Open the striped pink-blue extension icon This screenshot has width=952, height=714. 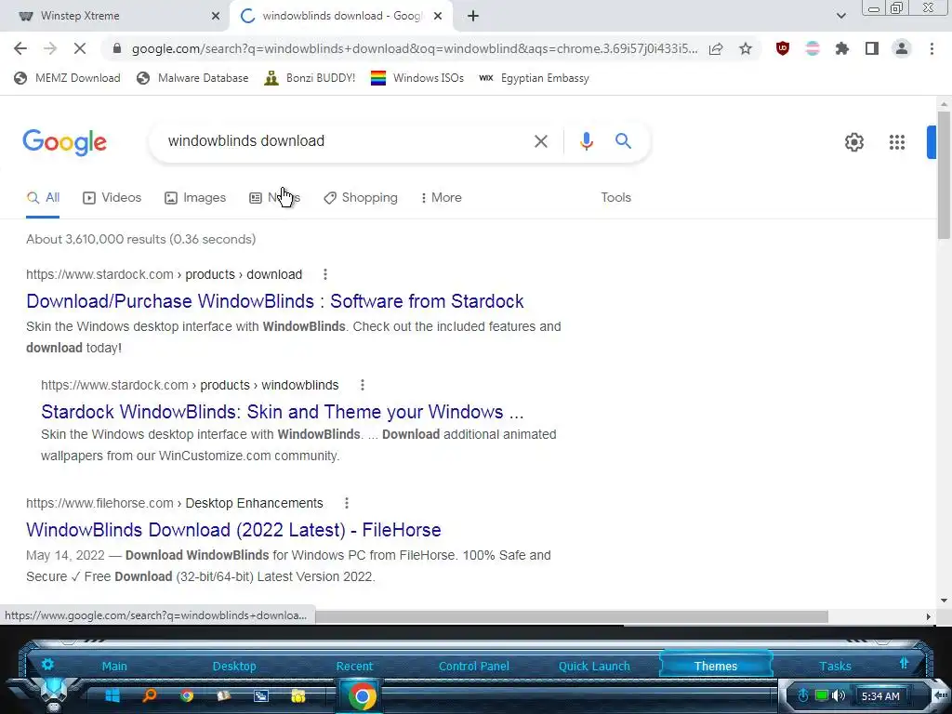[x=813, y=48]
